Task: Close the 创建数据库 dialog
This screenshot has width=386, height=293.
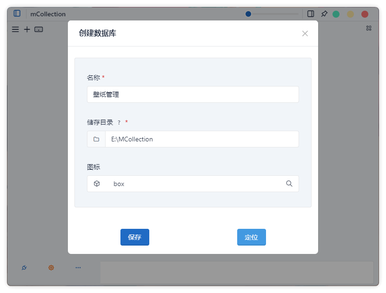Action: coord(305,33)
